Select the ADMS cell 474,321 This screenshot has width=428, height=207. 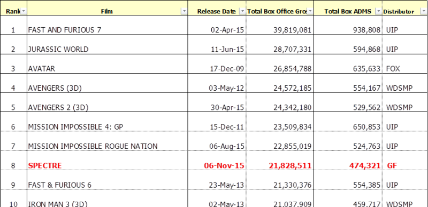coord(348,161)
